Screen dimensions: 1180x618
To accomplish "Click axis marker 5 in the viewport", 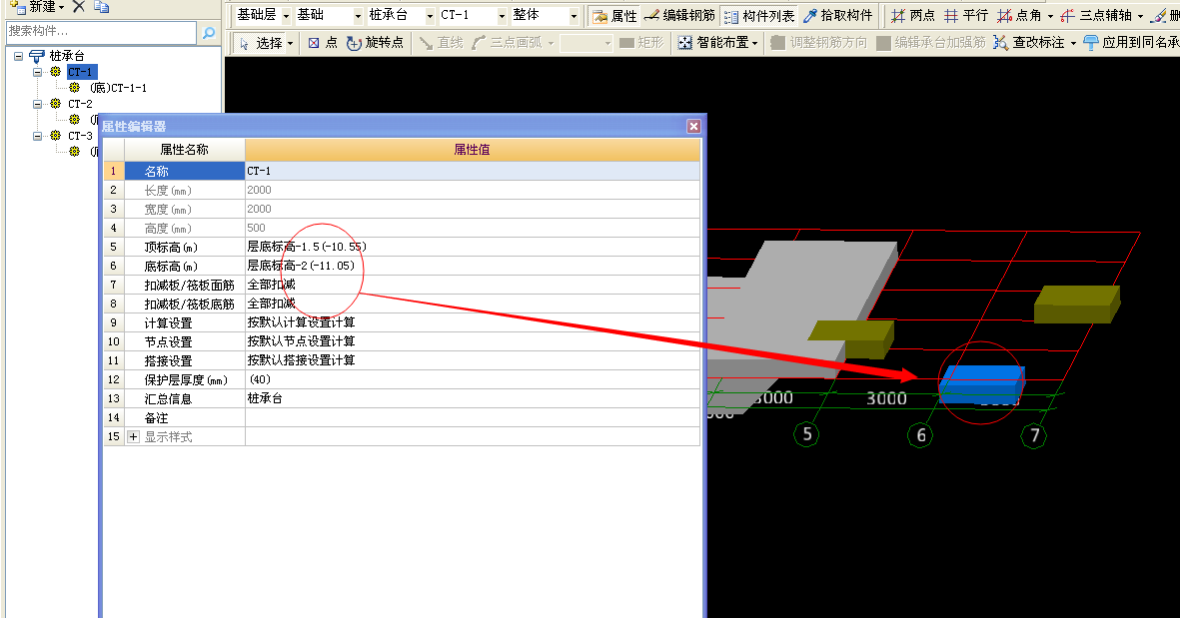I will [806, 434].
